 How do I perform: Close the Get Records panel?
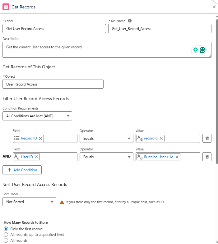coord(214,7)
